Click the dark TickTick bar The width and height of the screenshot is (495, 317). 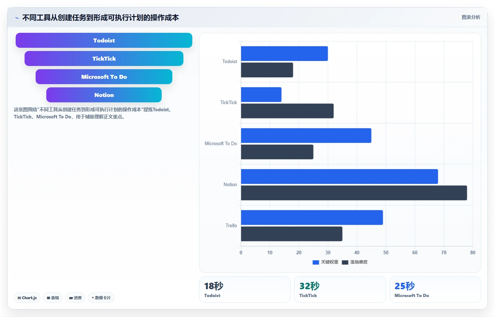[287, 111]
